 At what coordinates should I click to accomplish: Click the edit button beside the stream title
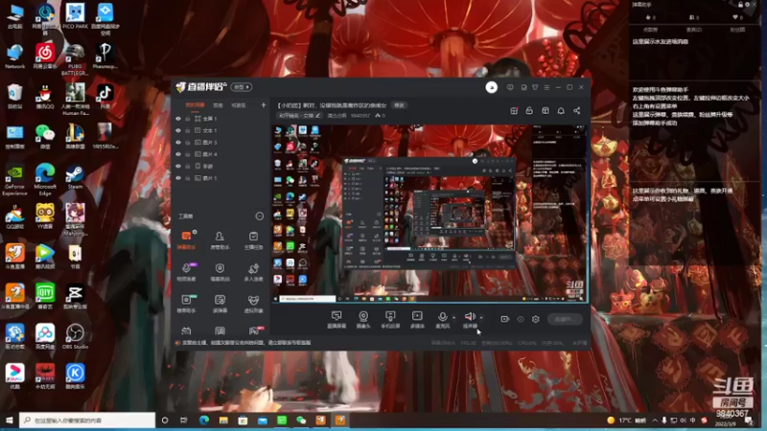pos(400,105)
